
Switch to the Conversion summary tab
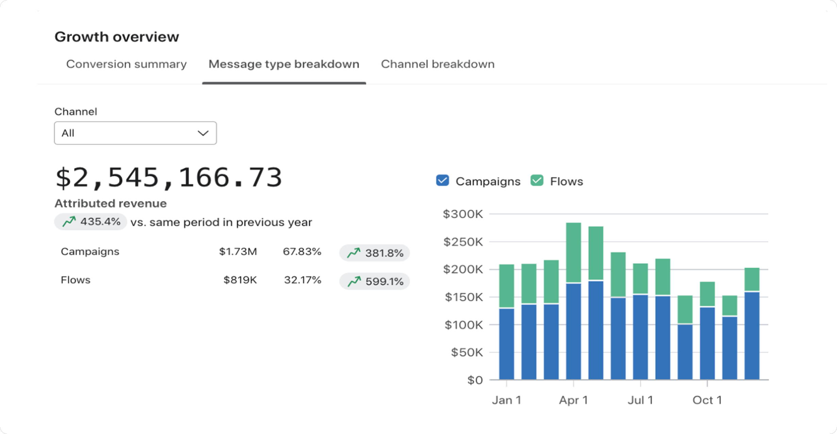(x=126, y=64)
